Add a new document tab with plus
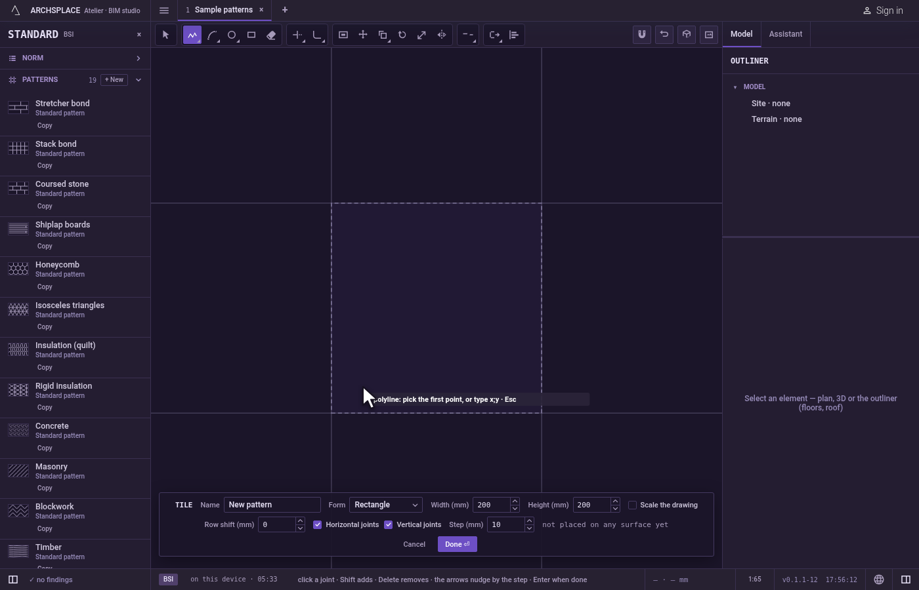The image size is (919, 590). 285,10
